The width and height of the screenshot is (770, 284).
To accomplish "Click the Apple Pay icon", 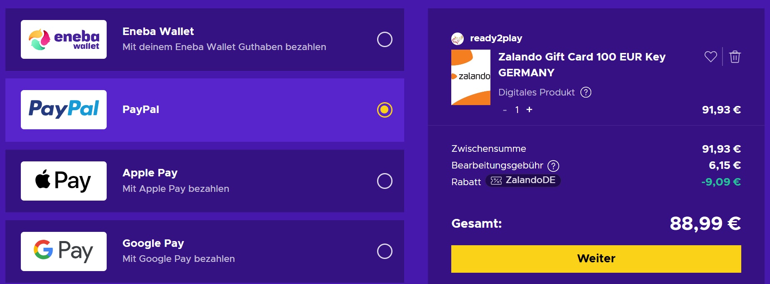I will point(63,181).
